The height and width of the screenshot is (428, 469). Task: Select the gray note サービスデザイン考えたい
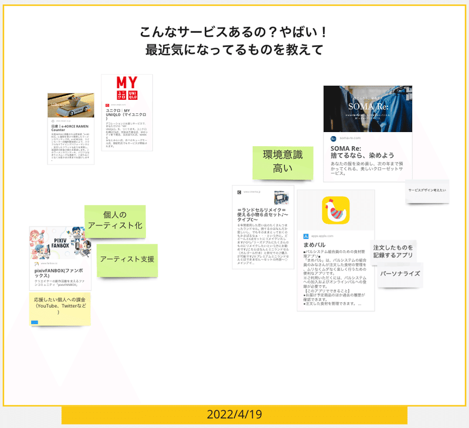pos(427,191)
